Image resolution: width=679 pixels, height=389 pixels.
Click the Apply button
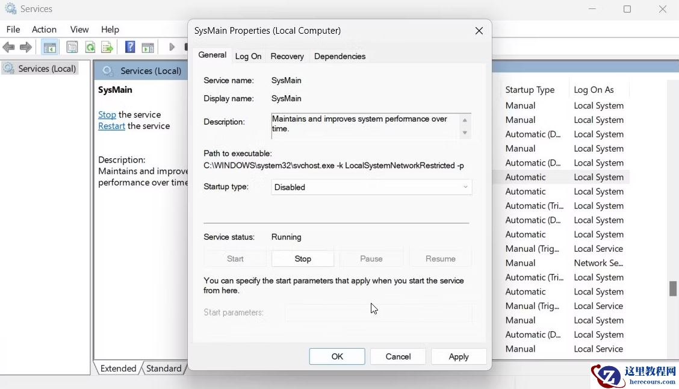(459, 356)
